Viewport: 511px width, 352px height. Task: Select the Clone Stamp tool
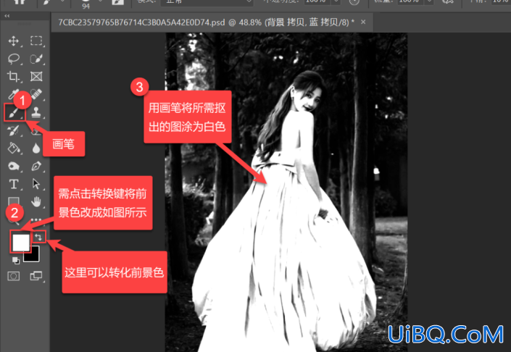point(36,112)
